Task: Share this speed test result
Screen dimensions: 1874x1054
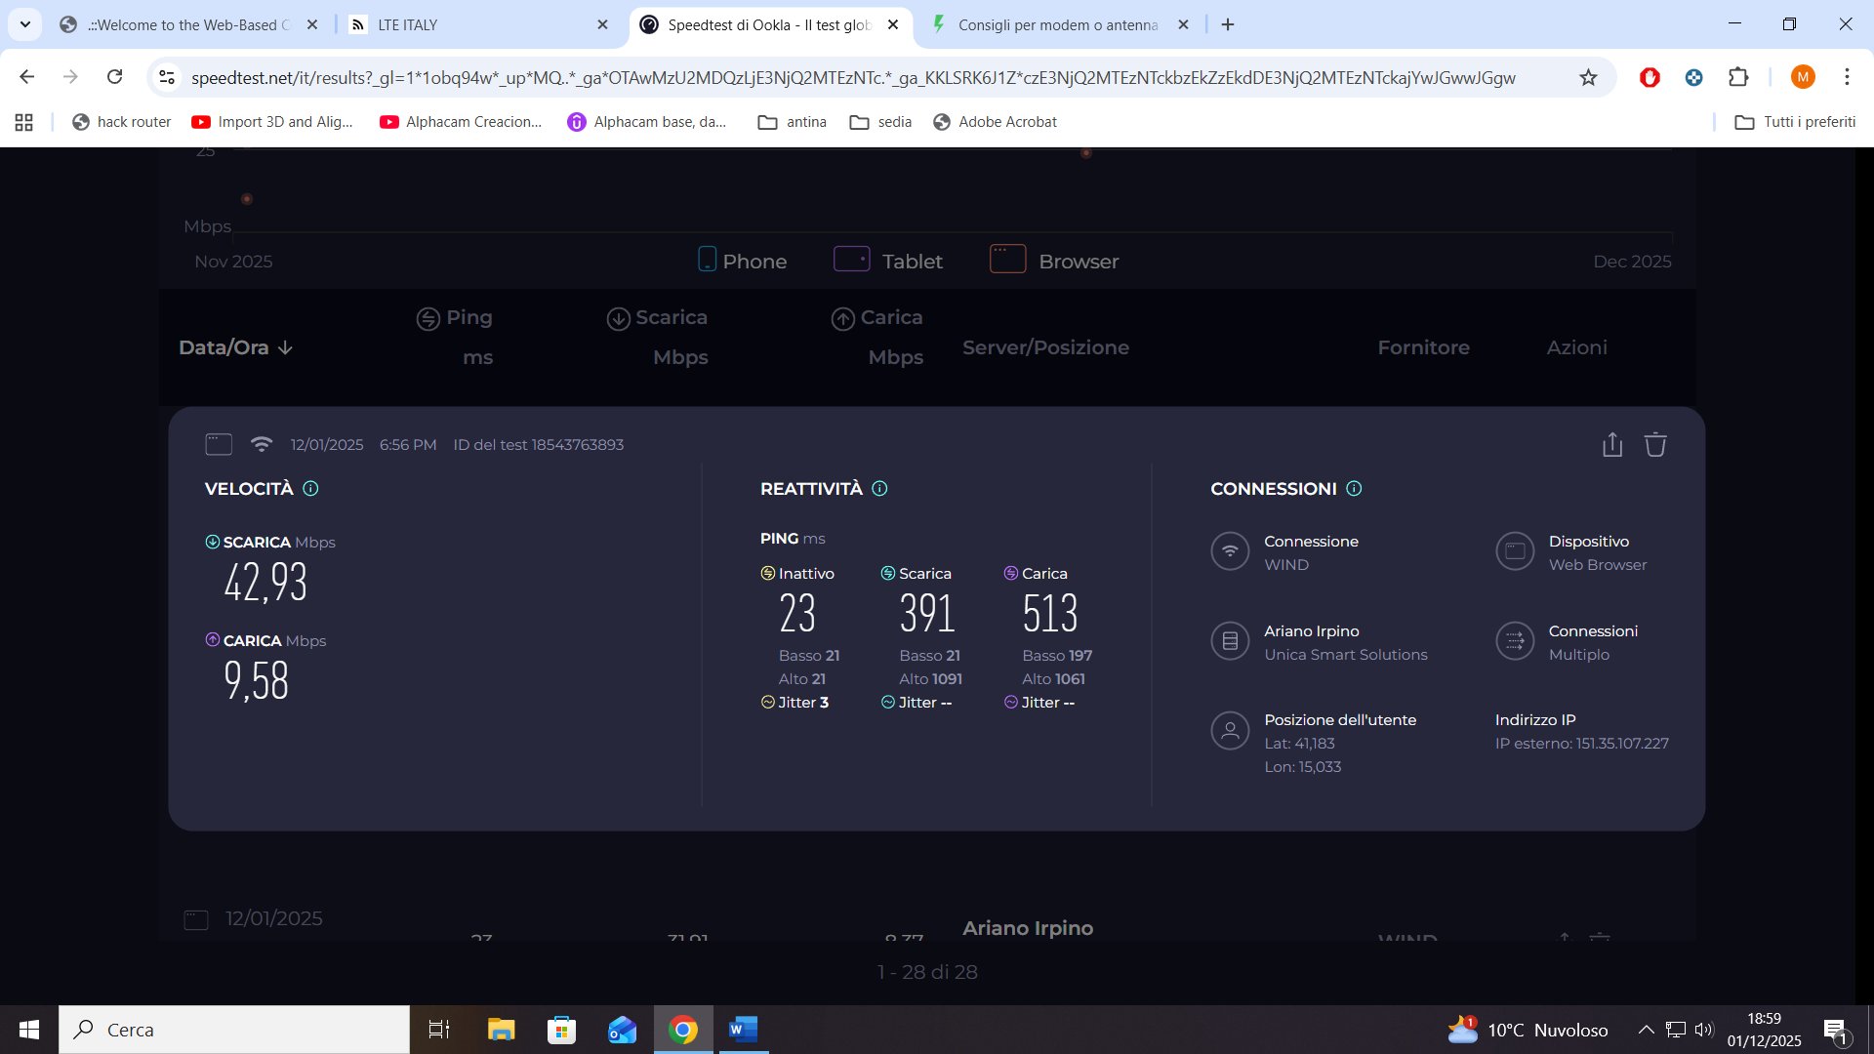Action: 1612,445
